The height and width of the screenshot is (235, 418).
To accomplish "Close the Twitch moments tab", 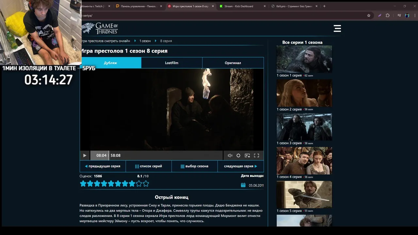I will [x=109, y=6].
